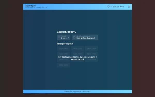Click the stacked windows icon in header
Viewport: 155px width, 97px height.
click(x=129, y=7)
